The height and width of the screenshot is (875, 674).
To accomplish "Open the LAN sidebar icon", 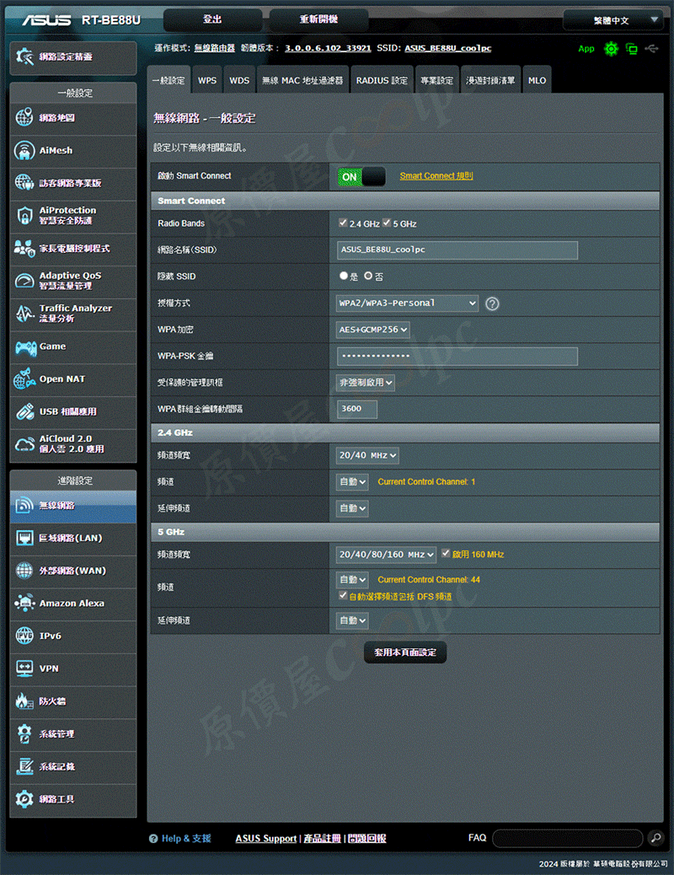I will click(x=24, y=538).
